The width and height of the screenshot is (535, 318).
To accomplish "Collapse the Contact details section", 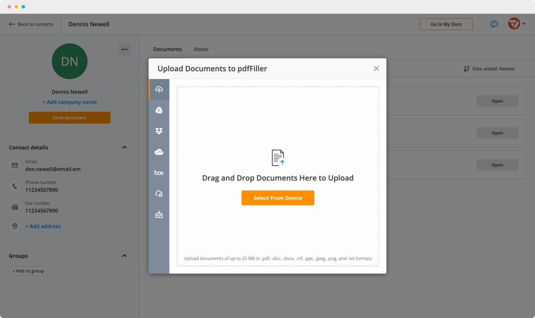I will tap(124, 148).
